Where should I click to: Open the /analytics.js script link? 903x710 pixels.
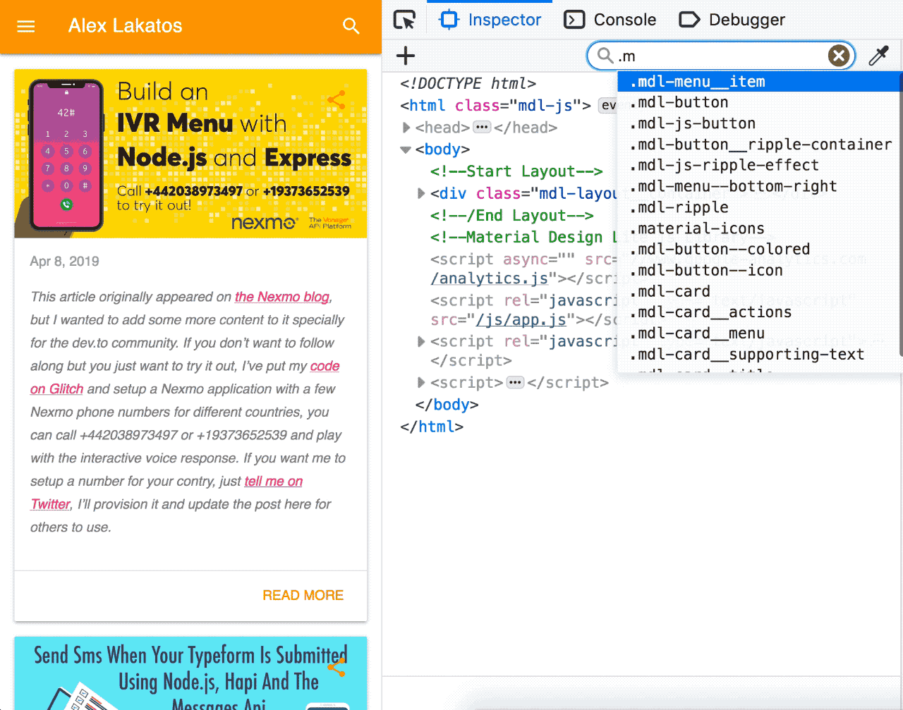pyautogui.click(x=490, y=279)
